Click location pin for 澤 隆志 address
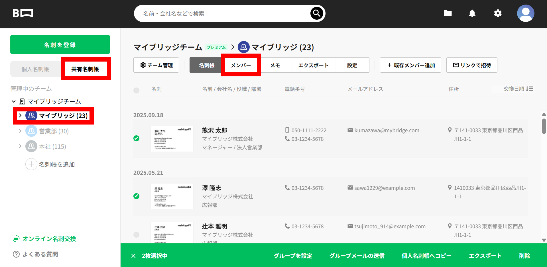The height and width of the screenshot is (267, 547). pos(450,187)
